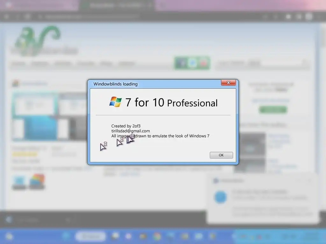Click the 'emulate the look of Windows 7' line
The image size is (326, 244).
coord(160,136)
